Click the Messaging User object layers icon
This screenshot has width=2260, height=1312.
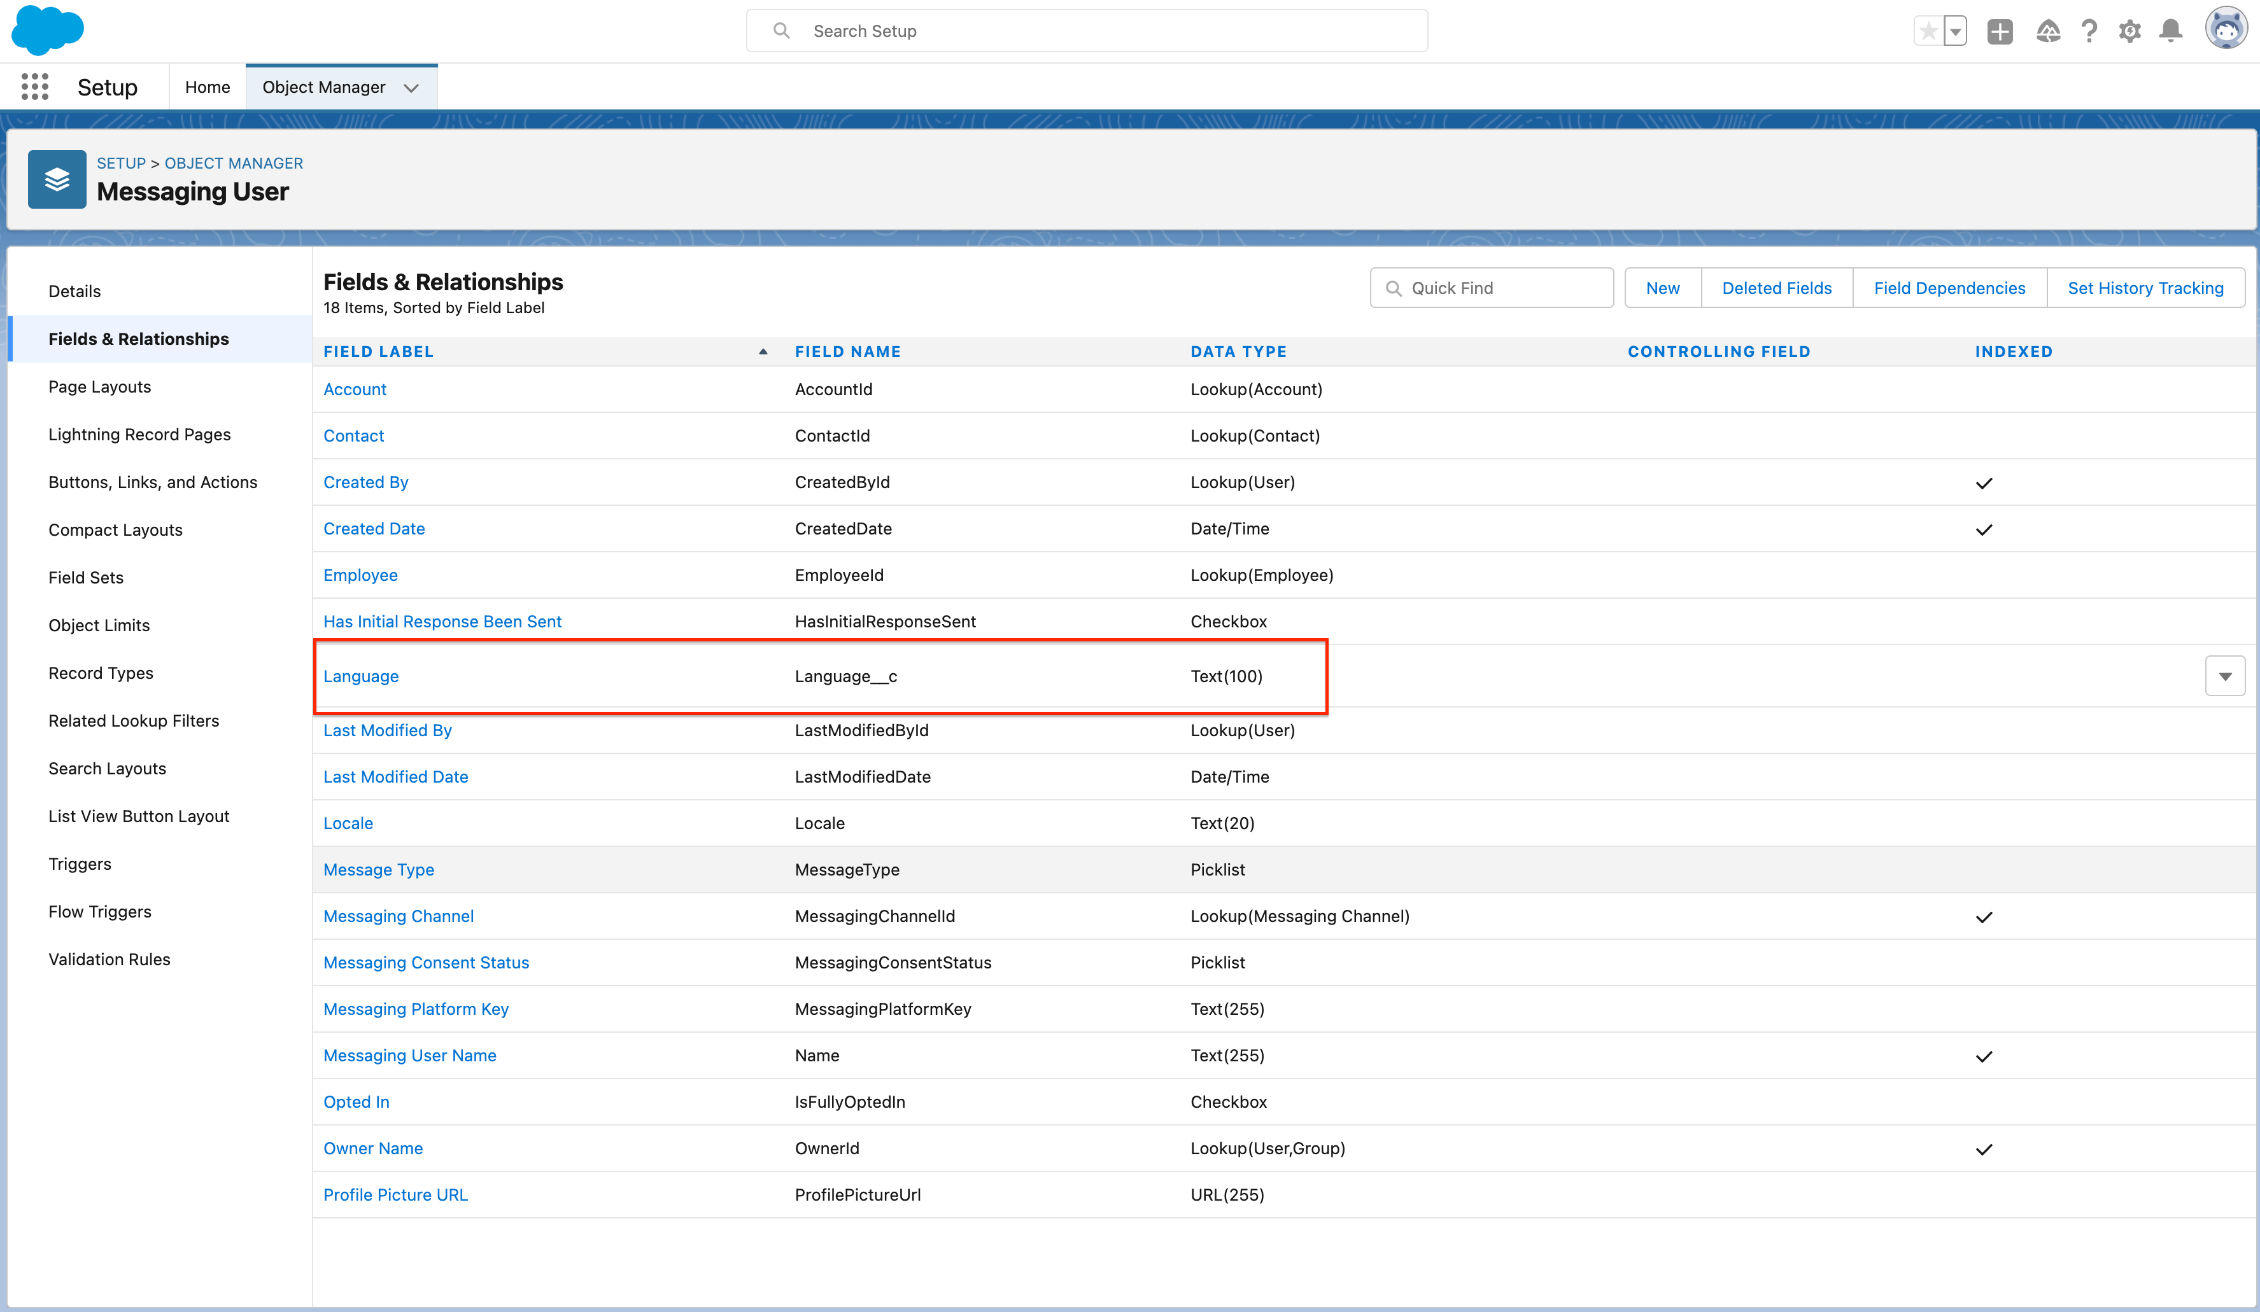click(57, 179)
